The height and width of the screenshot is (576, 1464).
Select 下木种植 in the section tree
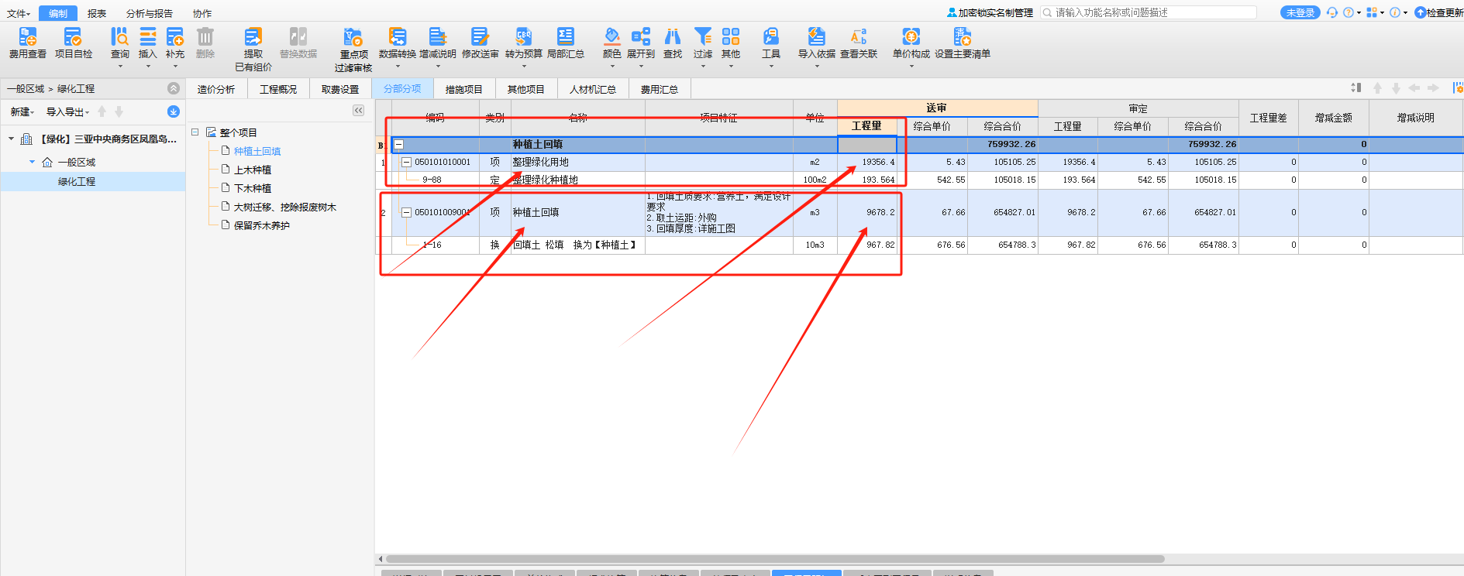pyautogui.click(x=253, y=188)
